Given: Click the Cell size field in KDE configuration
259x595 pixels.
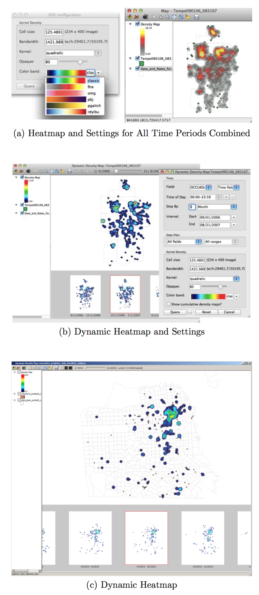Looking at the screenshot, I should [54, 32].
